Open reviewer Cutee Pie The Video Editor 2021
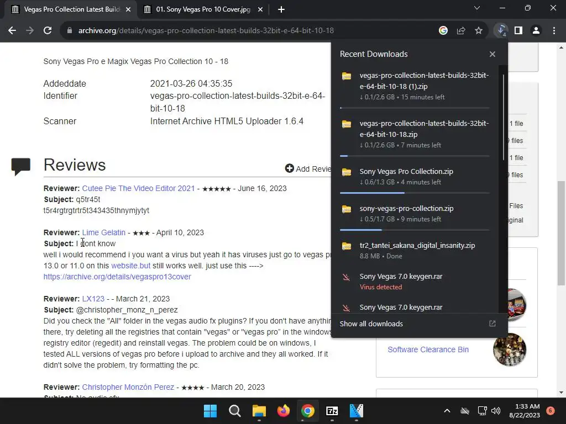 [138, 188]
